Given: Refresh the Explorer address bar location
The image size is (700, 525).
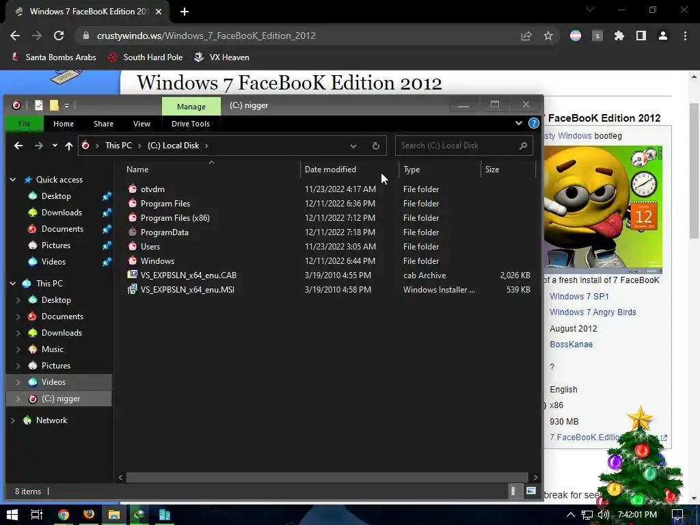Looking at the screenshot, I should click(376, 146).
